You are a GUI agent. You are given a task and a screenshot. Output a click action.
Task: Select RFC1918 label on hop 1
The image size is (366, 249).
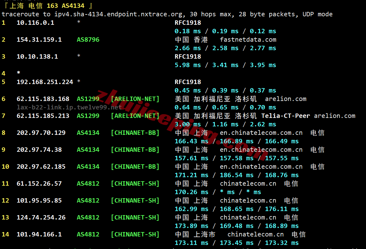[x=188, y=23]
